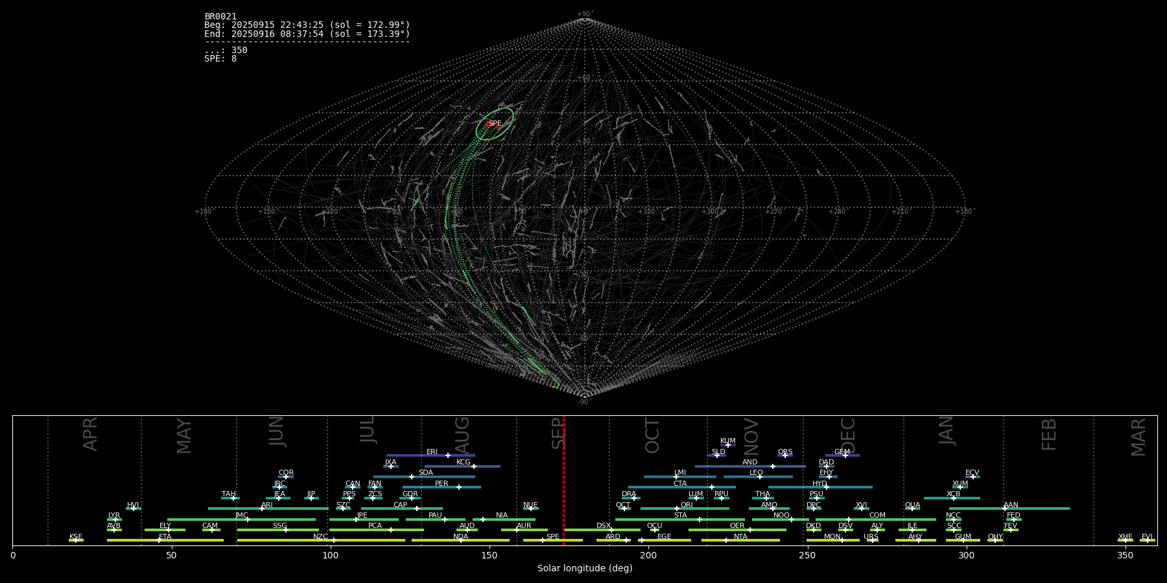
Task: Select the DRA shower label
Action: coord(629,494)
